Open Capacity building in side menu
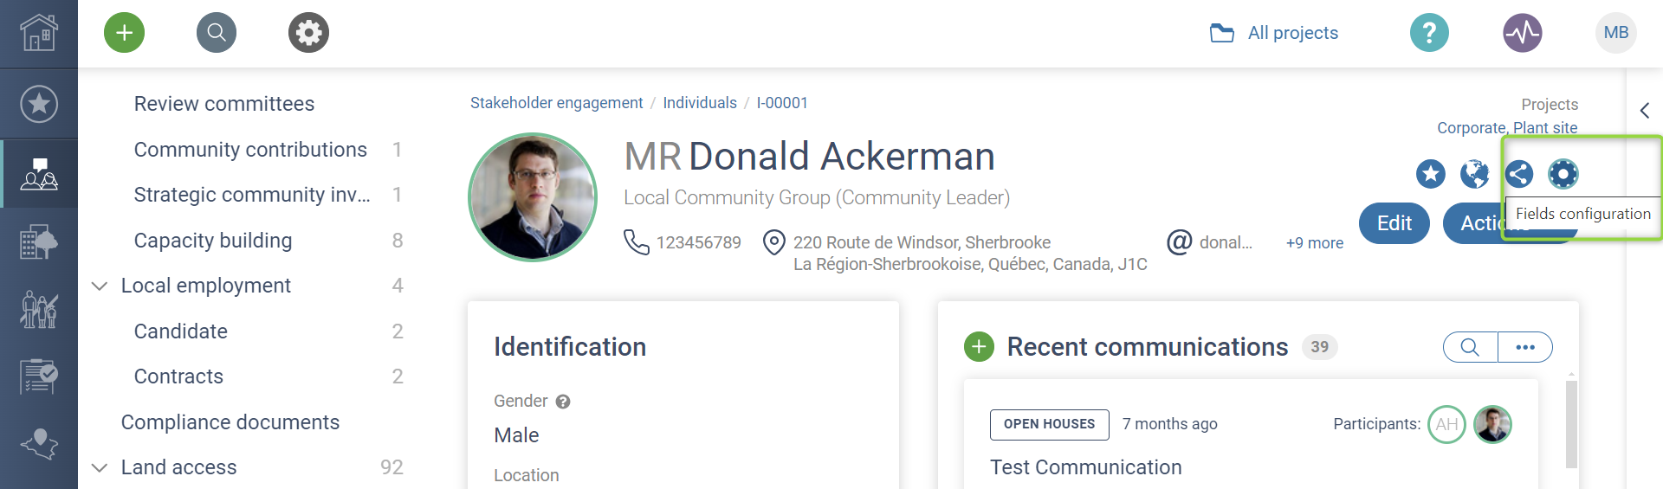The height and width of the screenshot is (489, 1663). tap(213, 241)
